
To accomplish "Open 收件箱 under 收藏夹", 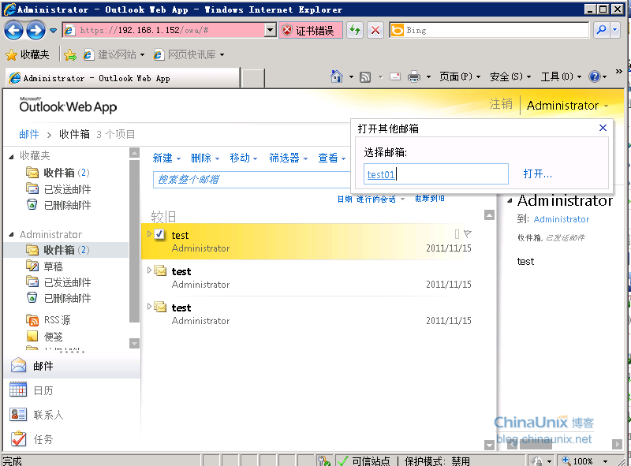I will click(x=58, y=173).
